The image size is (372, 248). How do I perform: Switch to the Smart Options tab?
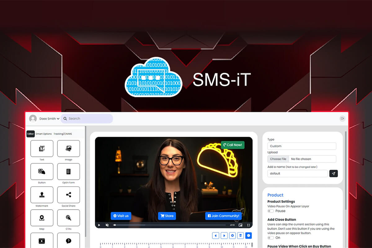click(44, 134)
